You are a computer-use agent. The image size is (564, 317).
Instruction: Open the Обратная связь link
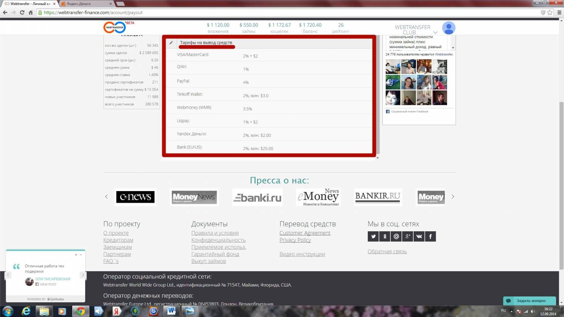pyautogui.click(x=387, y=252)
